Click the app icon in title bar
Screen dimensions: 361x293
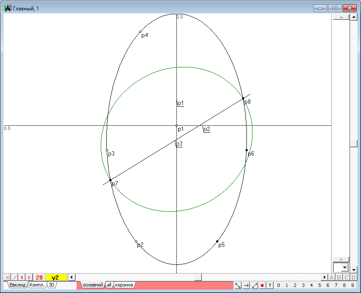tap(8, 8)
